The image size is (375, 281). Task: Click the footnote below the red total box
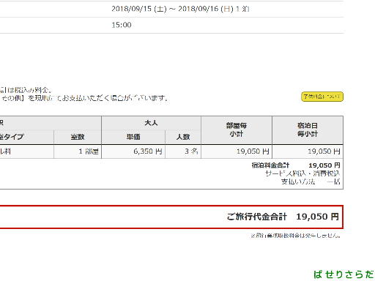point(295,236)
